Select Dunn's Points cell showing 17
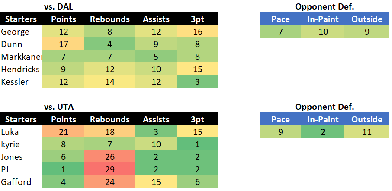392x191 pixels. coord(64,44)
